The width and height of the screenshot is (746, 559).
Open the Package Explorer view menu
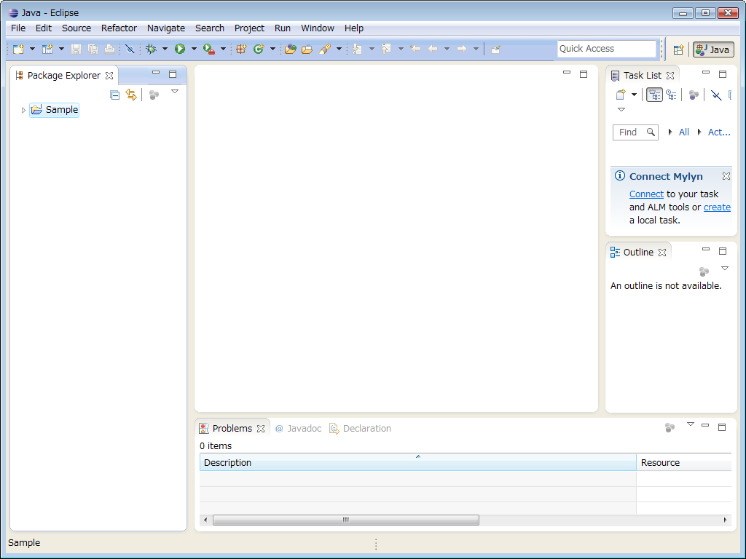(175, 92)
